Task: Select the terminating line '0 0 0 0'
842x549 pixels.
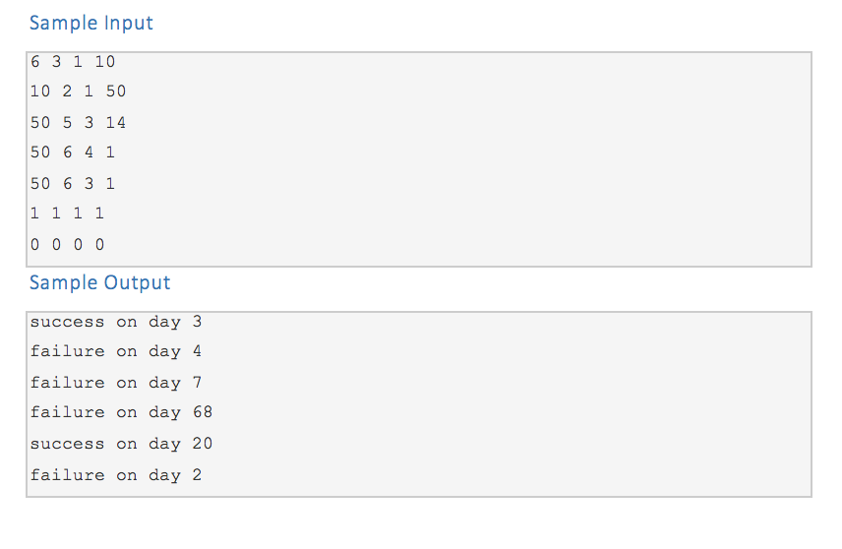Action: (67, 245)
